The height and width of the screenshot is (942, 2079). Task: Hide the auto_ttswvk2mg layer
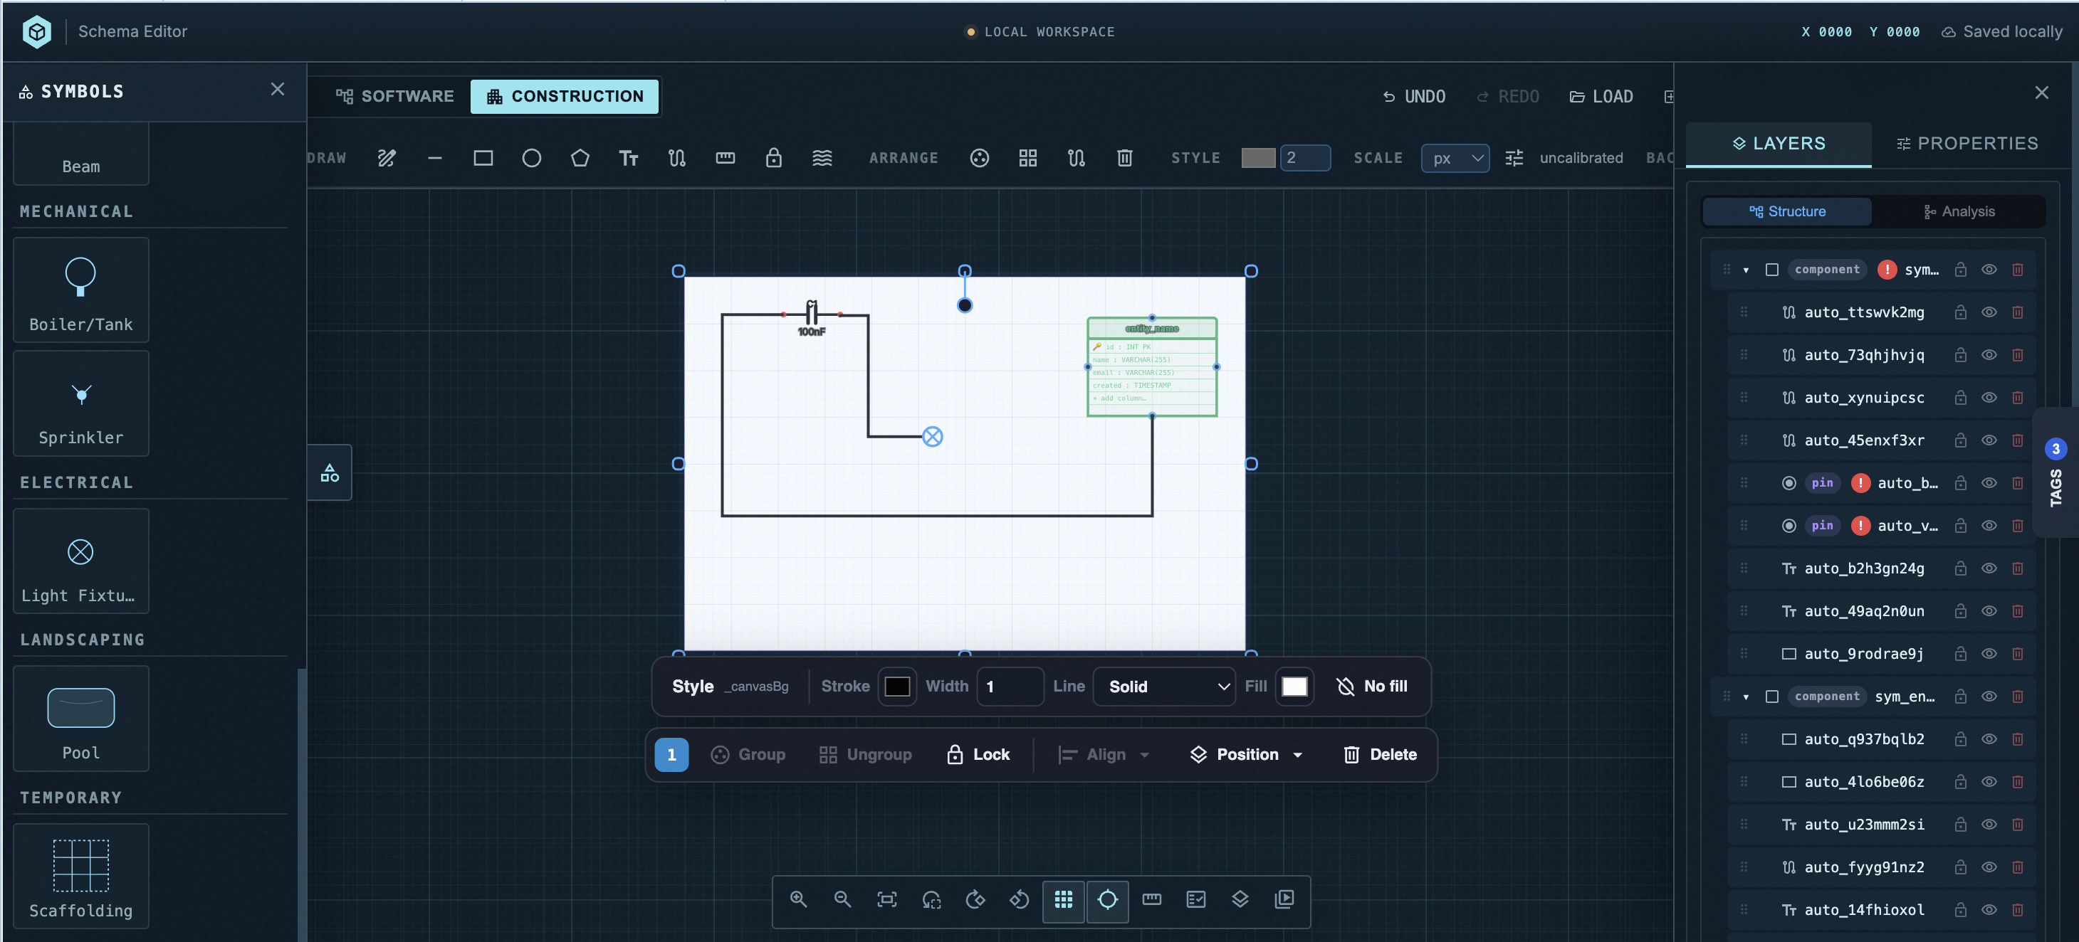(x=1989, y=313)
